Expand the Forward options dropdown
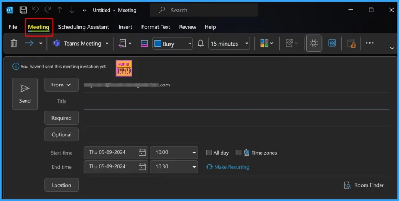The width and height of the screenshot is (399, 201). click(41, 43)
